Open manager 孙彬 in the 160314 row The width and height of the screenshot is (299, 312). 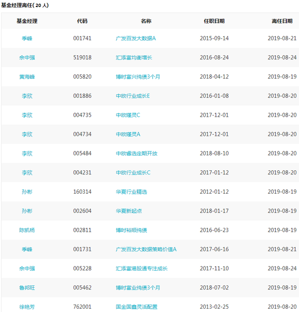(x=27, y=192)
